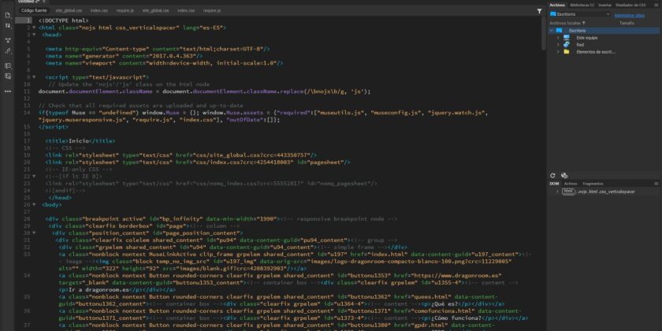Image resolution: width=662 pixels, height=331 pixels.
Task: Collapse the body tag at line 26
Action: tap(34, 204)
